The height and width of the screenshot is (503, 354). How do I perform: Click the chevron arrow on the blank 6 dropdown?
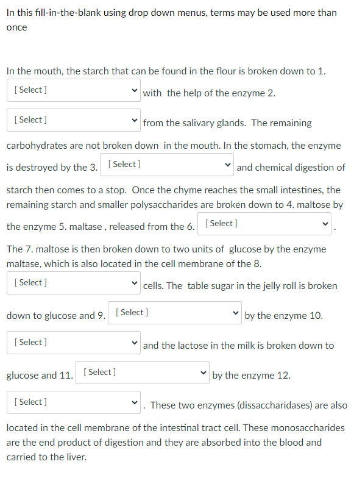pyautogui.click(x=326, y=223)
